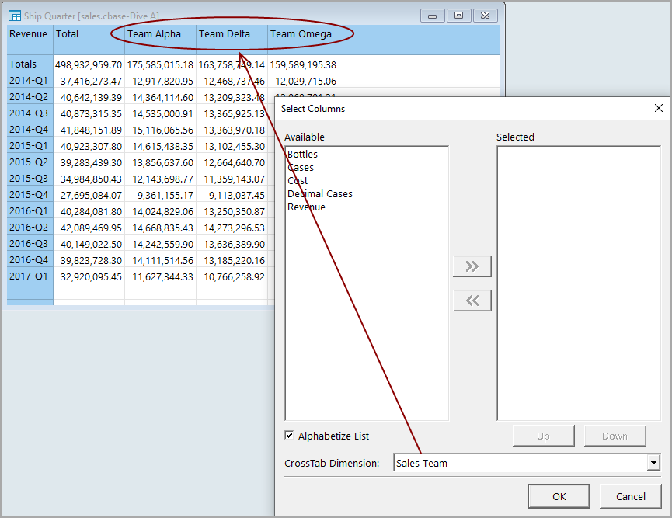Select Bottles in the Available list

tap(302, 155)
